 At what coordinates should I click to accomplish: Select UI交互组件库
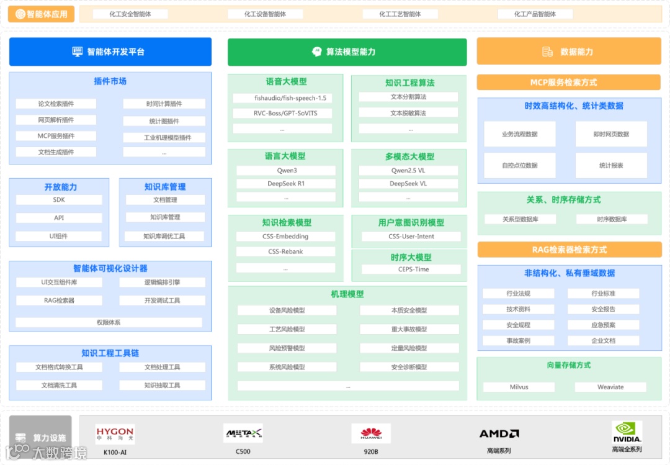click(x=59, y=282)
